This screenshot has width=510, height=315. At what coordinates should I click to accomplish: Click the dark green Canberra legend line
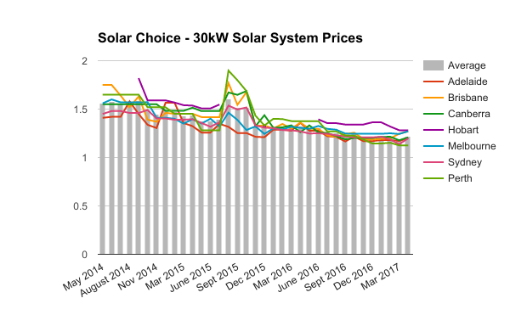[x=433, y=114]
